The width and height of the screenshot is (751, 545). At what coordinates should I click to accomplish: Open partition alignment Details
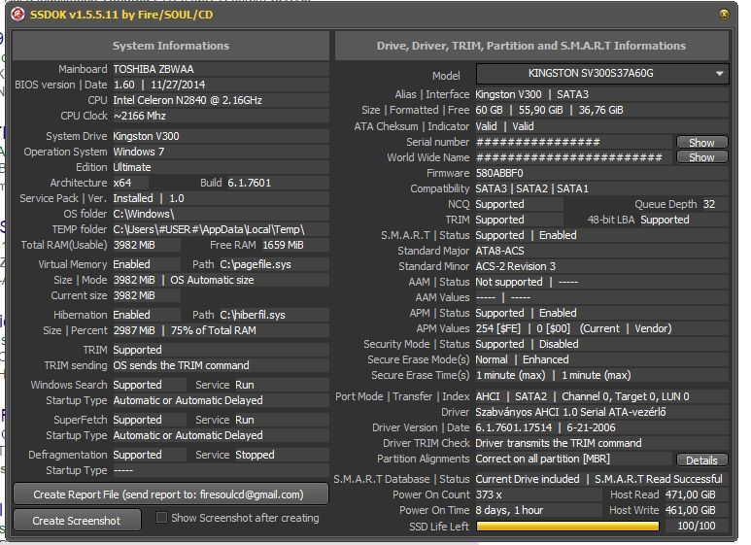pyautogui.click(x=701, y=460)
